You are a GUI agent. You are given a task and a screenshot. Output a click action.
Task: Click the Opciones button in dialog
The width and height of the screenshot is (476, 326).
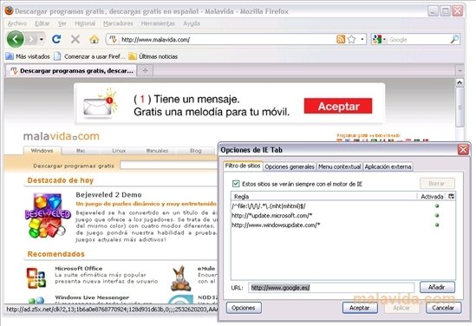(244, 308)
